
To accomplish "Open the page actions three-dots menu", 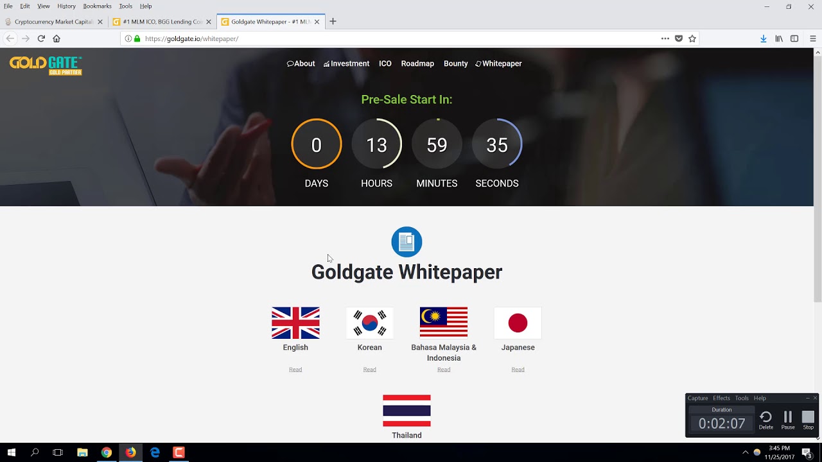I will tap(665, 38).
